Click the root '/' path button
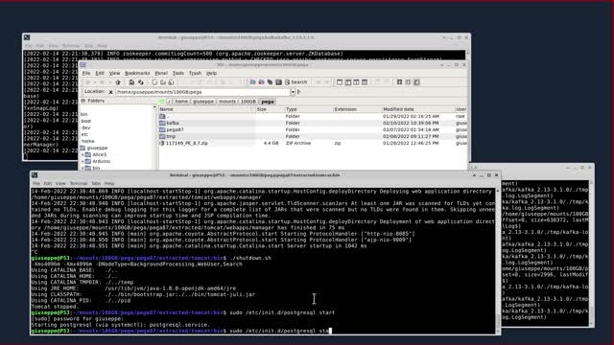The width and height of the screenshot is (614, 345). tap(169, 102)
